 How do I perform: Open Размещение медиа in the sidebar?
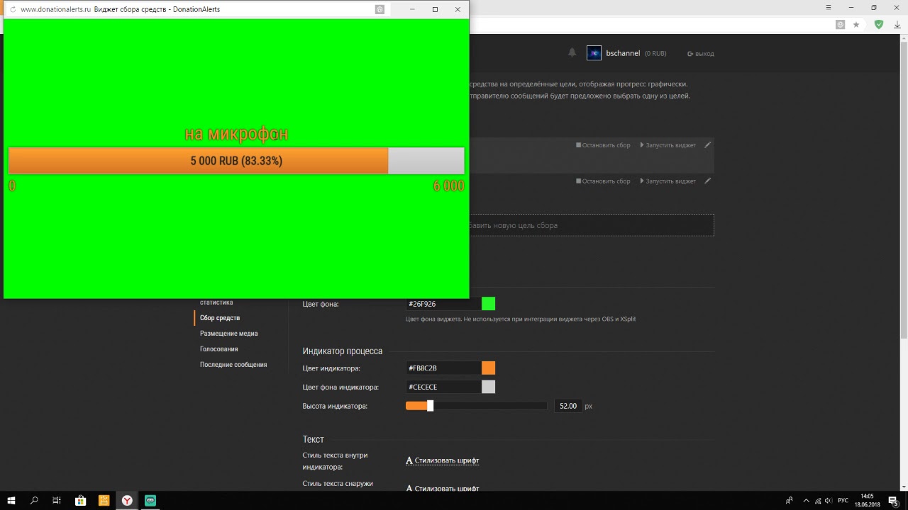pyautogui.click(x=228, y=334)
